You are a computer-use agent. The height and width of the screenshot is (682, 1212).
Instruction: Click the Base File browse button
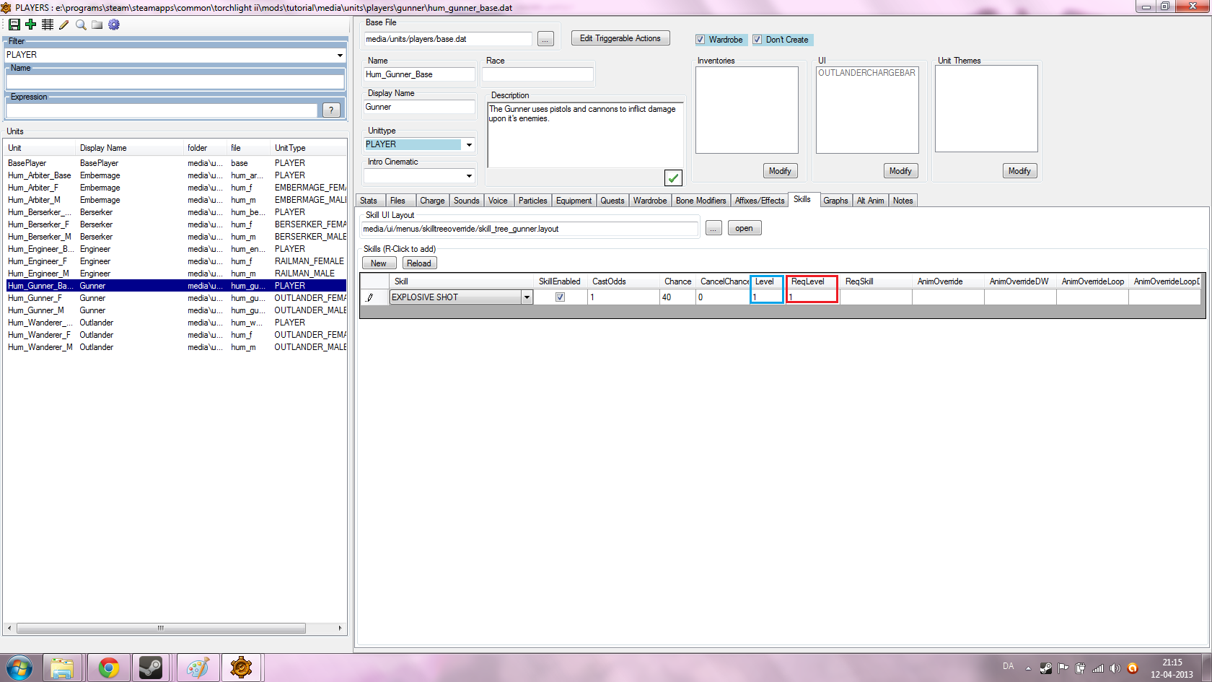546,39
